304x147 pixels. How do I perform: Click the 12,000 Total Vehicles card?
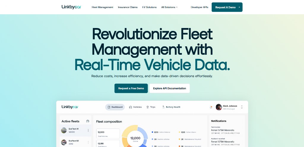(x=108, y=133)
